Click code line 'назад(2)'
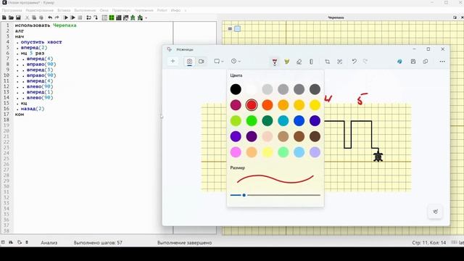The width and height of the screenshot is (464, 261). [x=32, y=109]
